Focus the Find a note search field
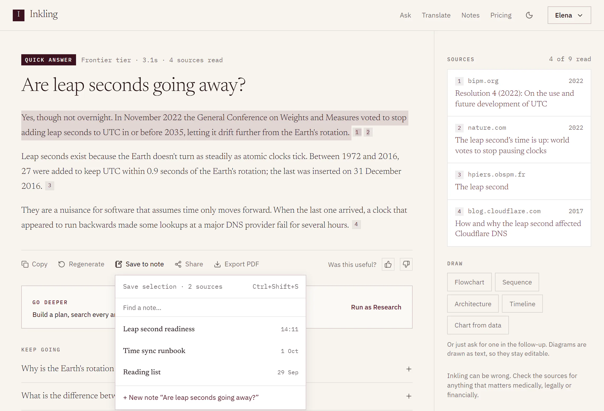Image resolution: width=604 pixels, height=411 pixels. coord(211,308)
